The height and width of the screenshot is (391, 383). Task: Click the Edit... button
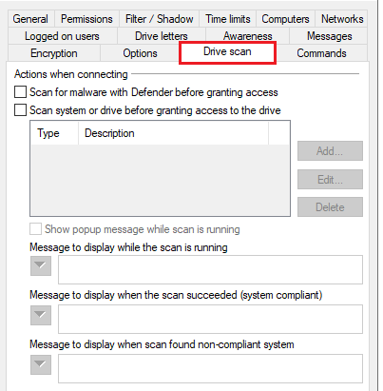(330, 180)
